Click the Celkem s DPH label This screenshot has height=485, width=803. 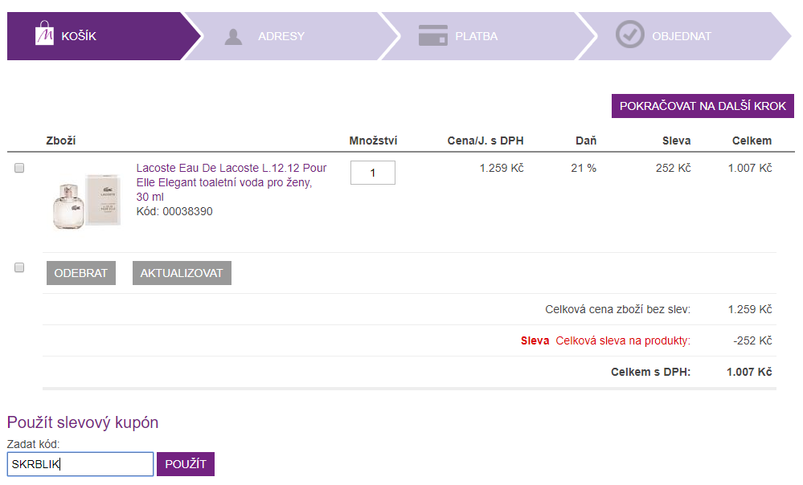[x=650, y=372]
